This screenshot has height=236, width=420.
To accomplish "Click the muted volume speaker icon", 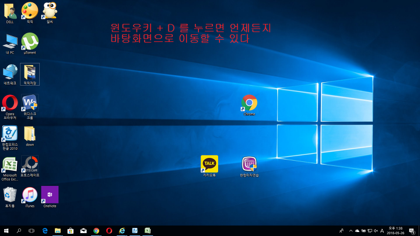I will (x=376, y=231).
